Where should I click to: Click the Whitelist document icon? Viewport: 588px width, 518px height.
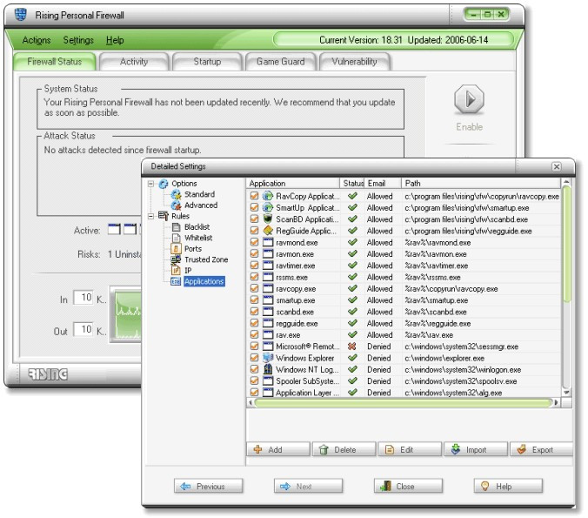tap(177, 238)
